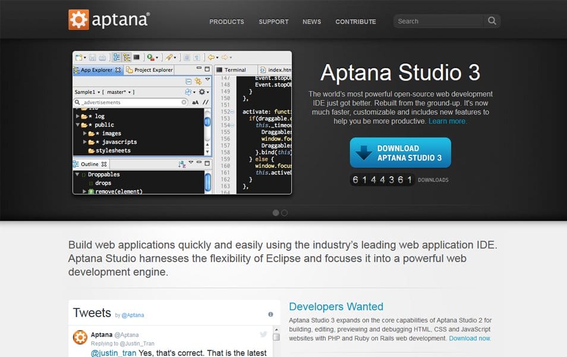Follow the Download now link
The image size is (567, 357).
click(x=470, y=339)
